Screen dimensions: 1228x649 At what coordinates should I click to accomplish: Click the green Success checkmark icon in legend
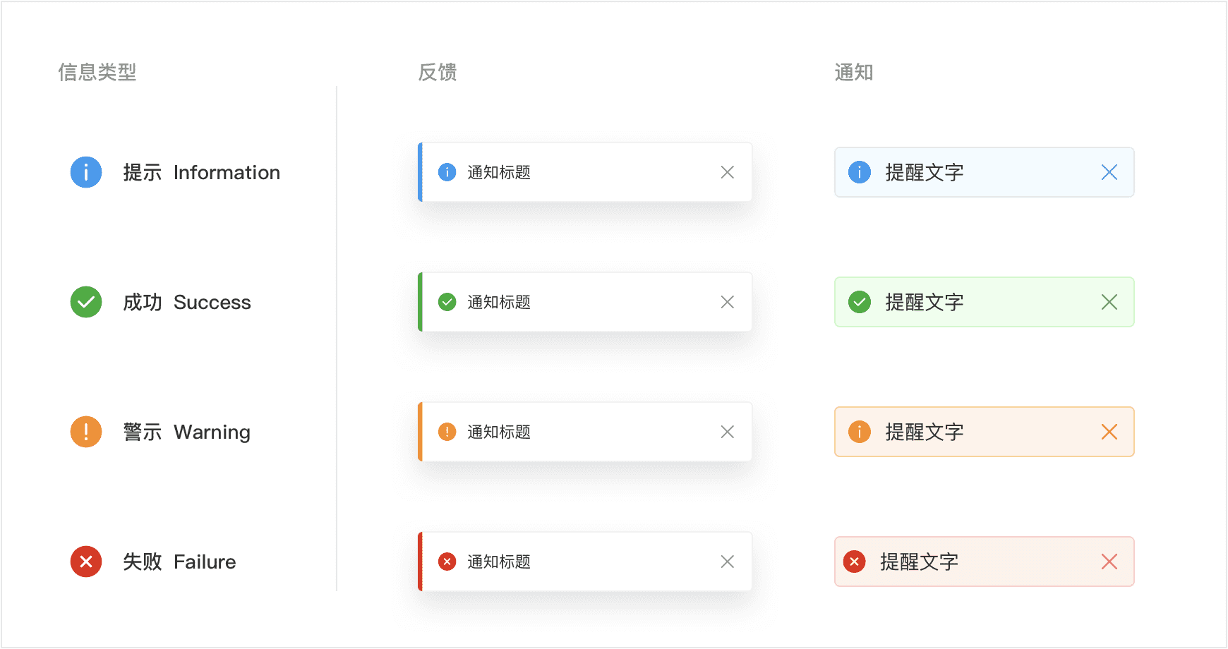86,302
